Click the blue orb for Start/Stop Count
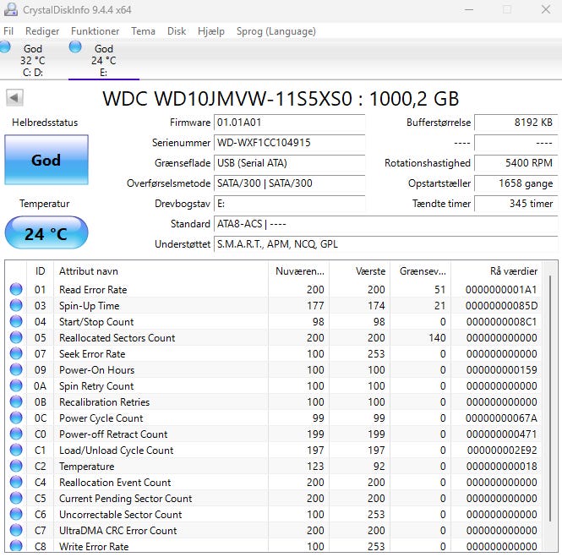The width and height of the screenshot is (562, 557). 16,321
